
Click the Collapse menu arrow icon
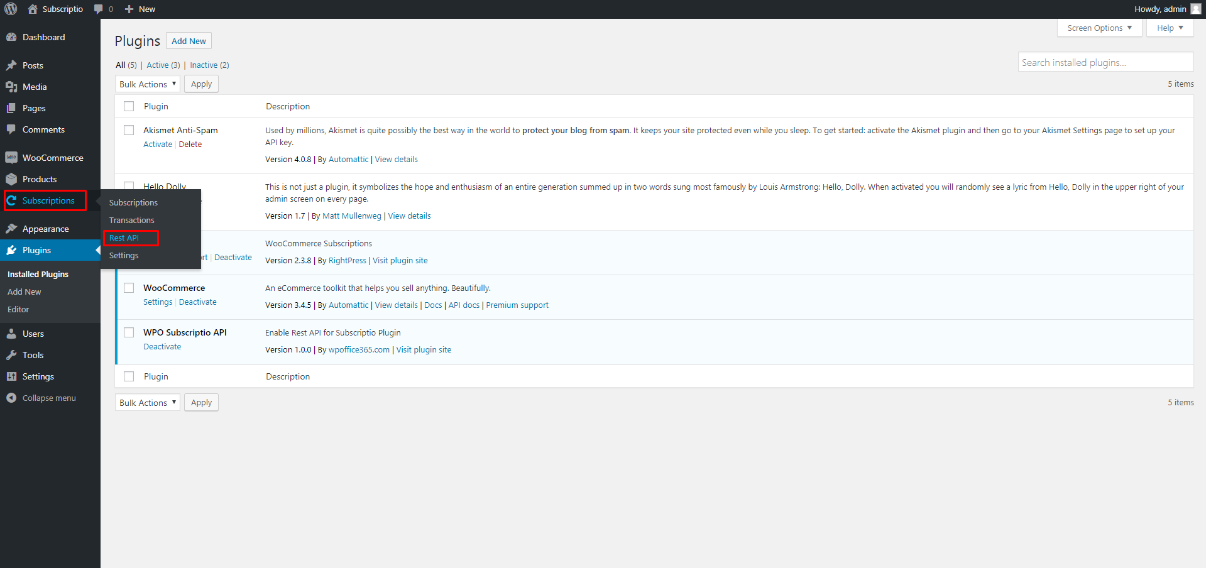(x=11, y=398)
